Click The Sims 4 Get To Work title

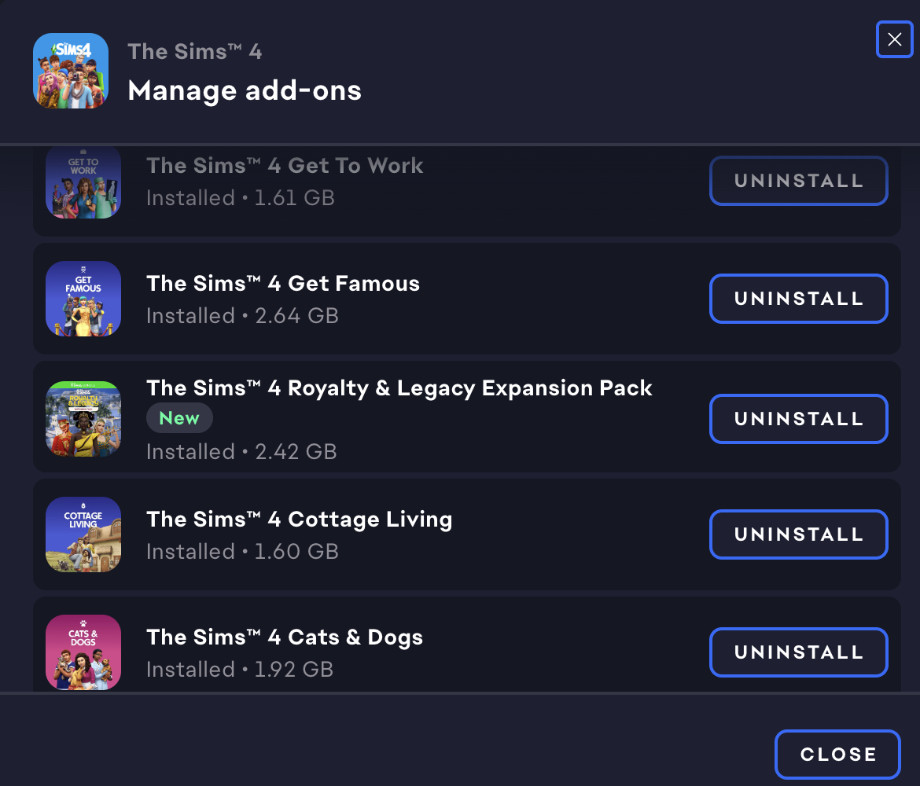click(x=285, y=166)
